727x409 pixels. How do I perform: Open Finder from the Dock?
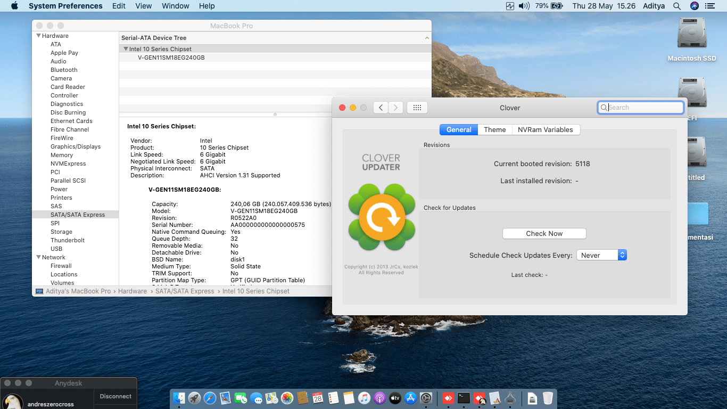pyautogui.click(x=179, y=398)
